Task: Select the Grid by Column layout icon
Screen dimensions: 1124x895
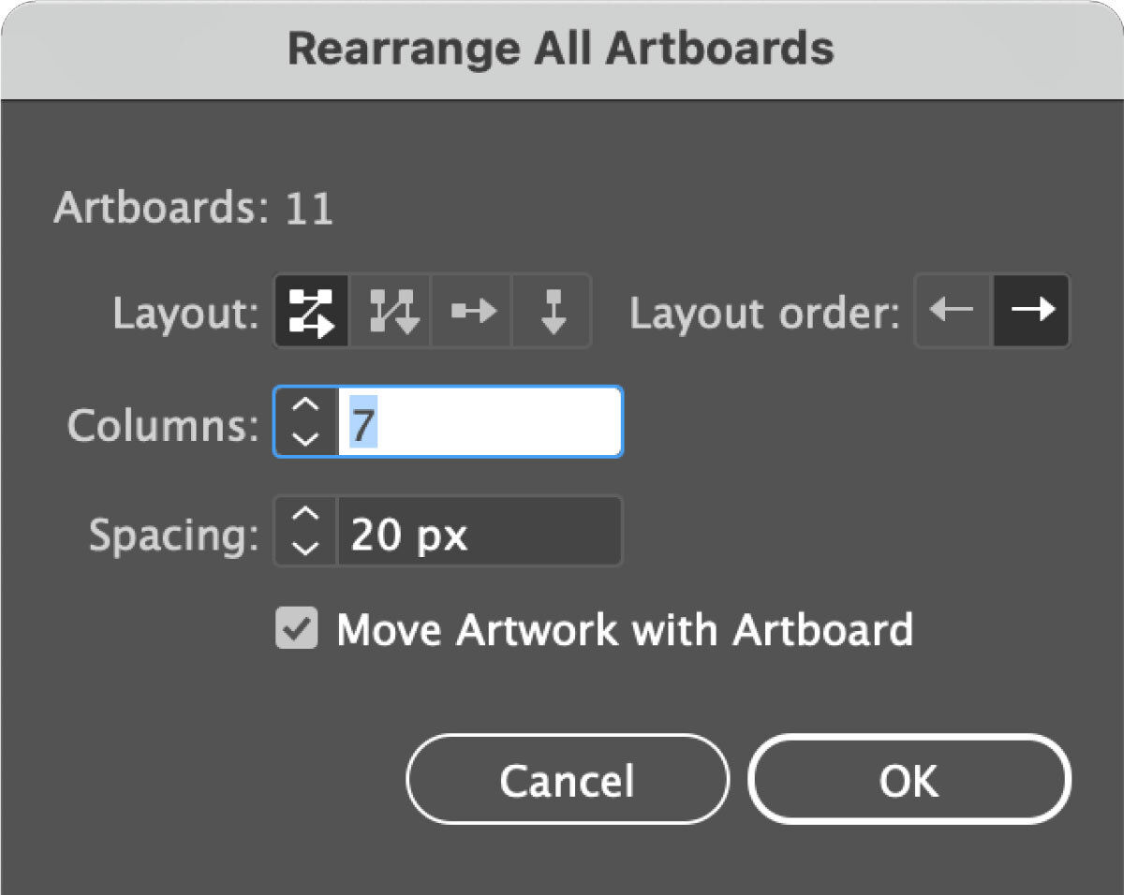Action: click(x=389, y=312)
